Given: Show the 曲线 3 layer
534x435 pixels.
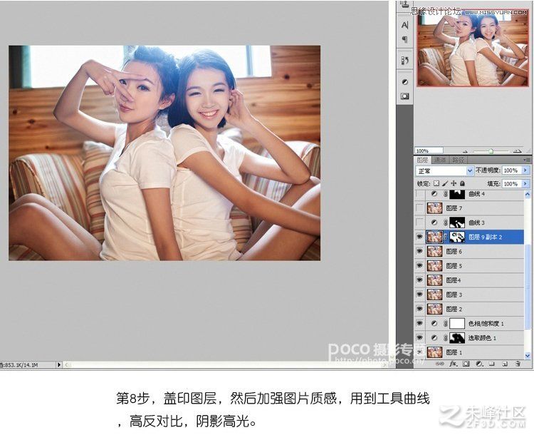Looking at the screenshot, I should [x=420, y=222].
